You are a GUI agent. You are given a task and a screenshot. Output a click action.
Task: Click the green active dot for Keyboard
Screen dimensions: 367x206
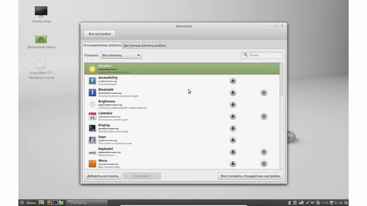click(264, 152)
